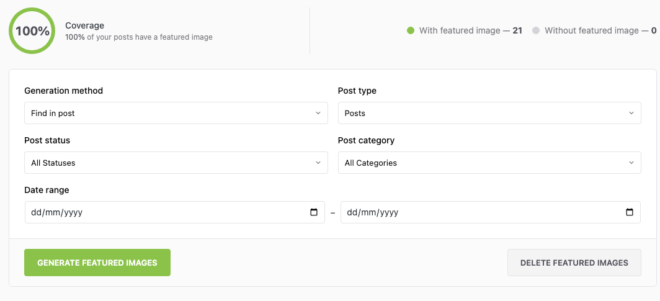This screenshot has height=301, width=660.
Task: Click the Date range label
Action: (47, 190)
